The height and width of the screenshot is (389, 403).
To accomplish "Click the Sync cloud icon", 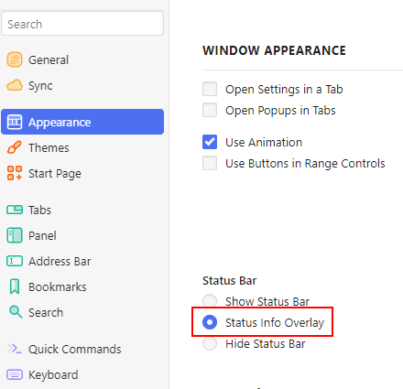I will [15, 85].
